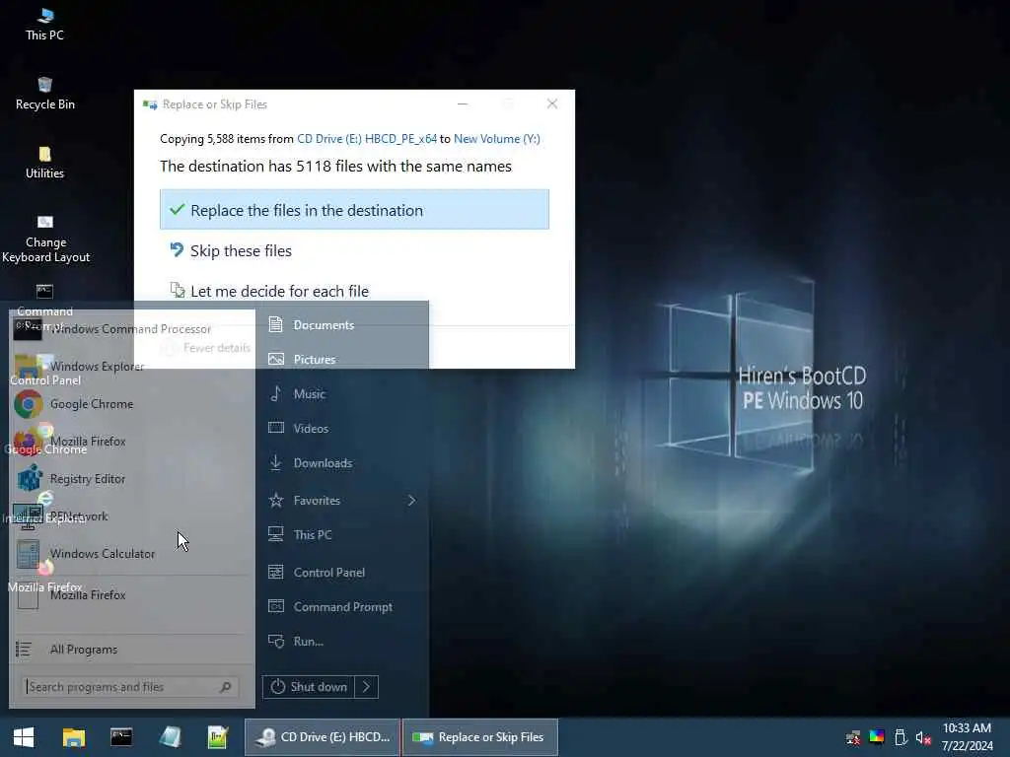The image size is (1010, 757).
Task: Open the notepad-style taskbar icon
Action: click(x=170, y=737)
